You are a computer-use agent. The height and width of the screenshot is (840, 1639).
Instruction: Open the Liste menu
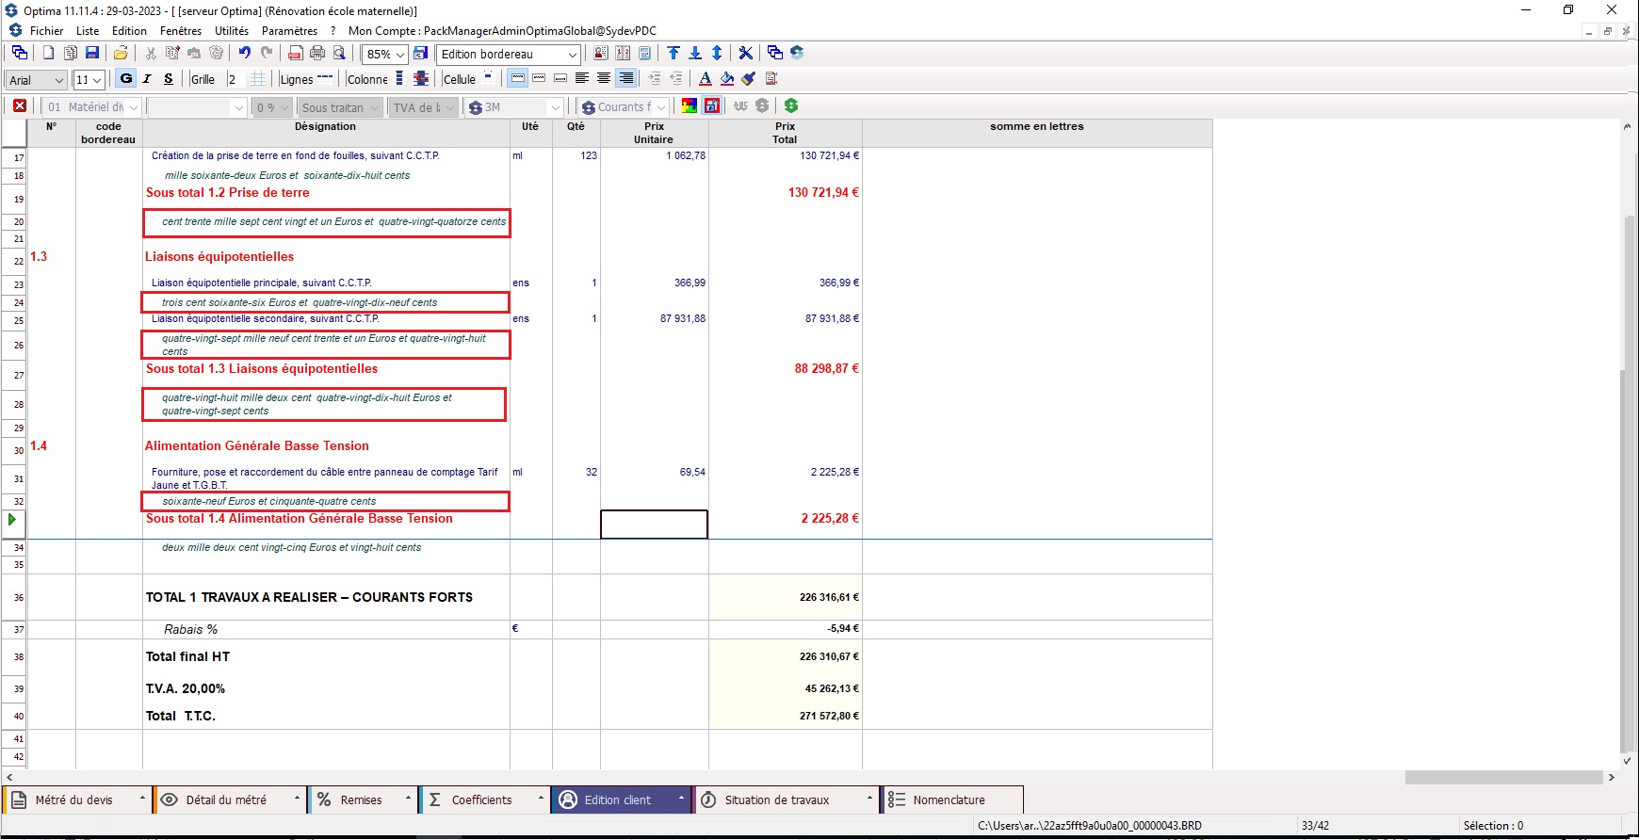[x=88, y=31]
